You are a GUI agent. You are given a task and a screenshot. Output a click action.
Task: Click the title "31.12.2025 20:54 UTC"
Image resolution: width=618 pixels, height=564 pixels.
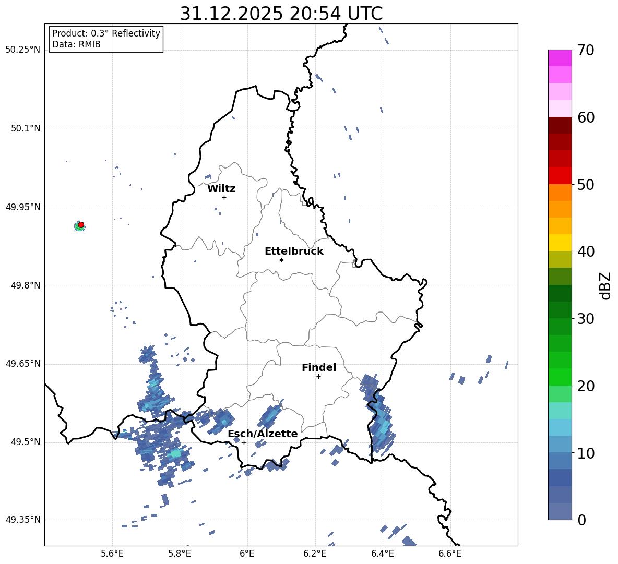point(281,14)
